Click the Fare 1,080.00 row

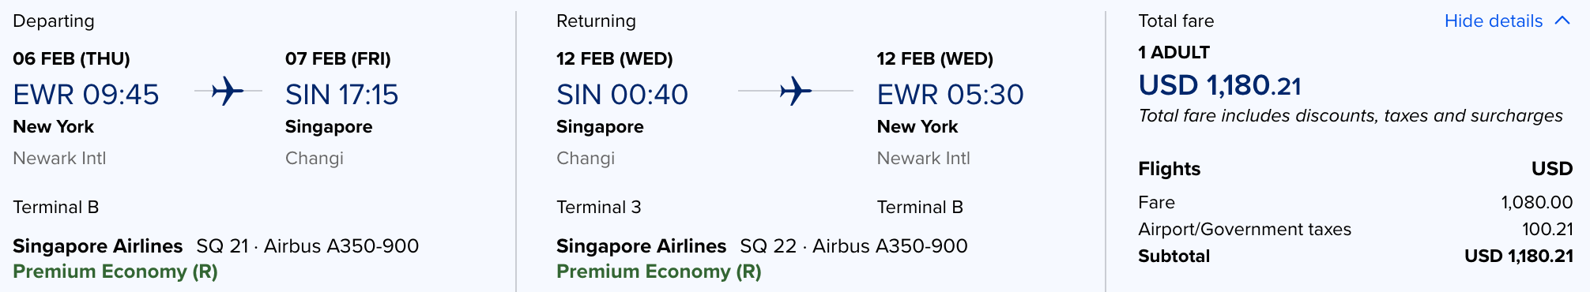point(1355,203)
